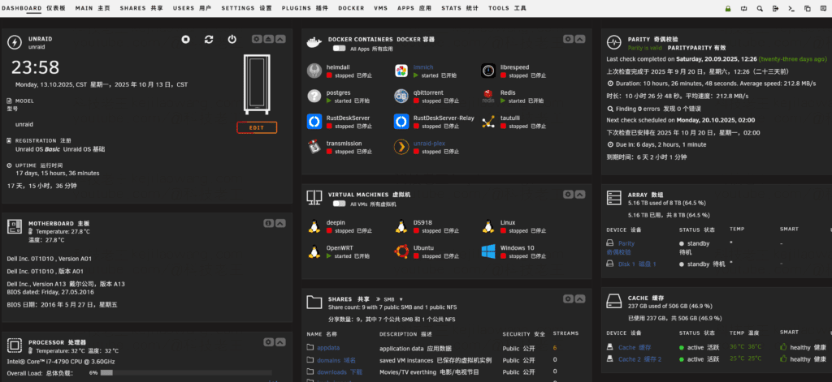
Task: Open the Docker menu tab
Action: click(351, 8)
